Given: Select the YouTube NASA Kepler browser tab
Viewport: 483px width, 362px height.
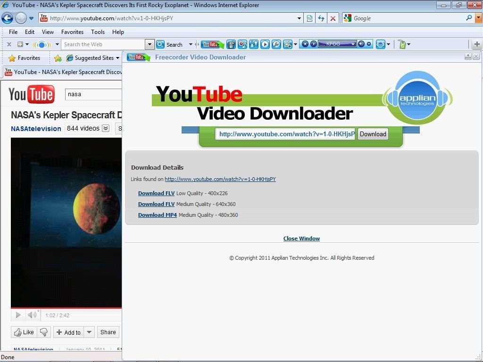Looking at the screenshot, I should (x=63, y=72).
